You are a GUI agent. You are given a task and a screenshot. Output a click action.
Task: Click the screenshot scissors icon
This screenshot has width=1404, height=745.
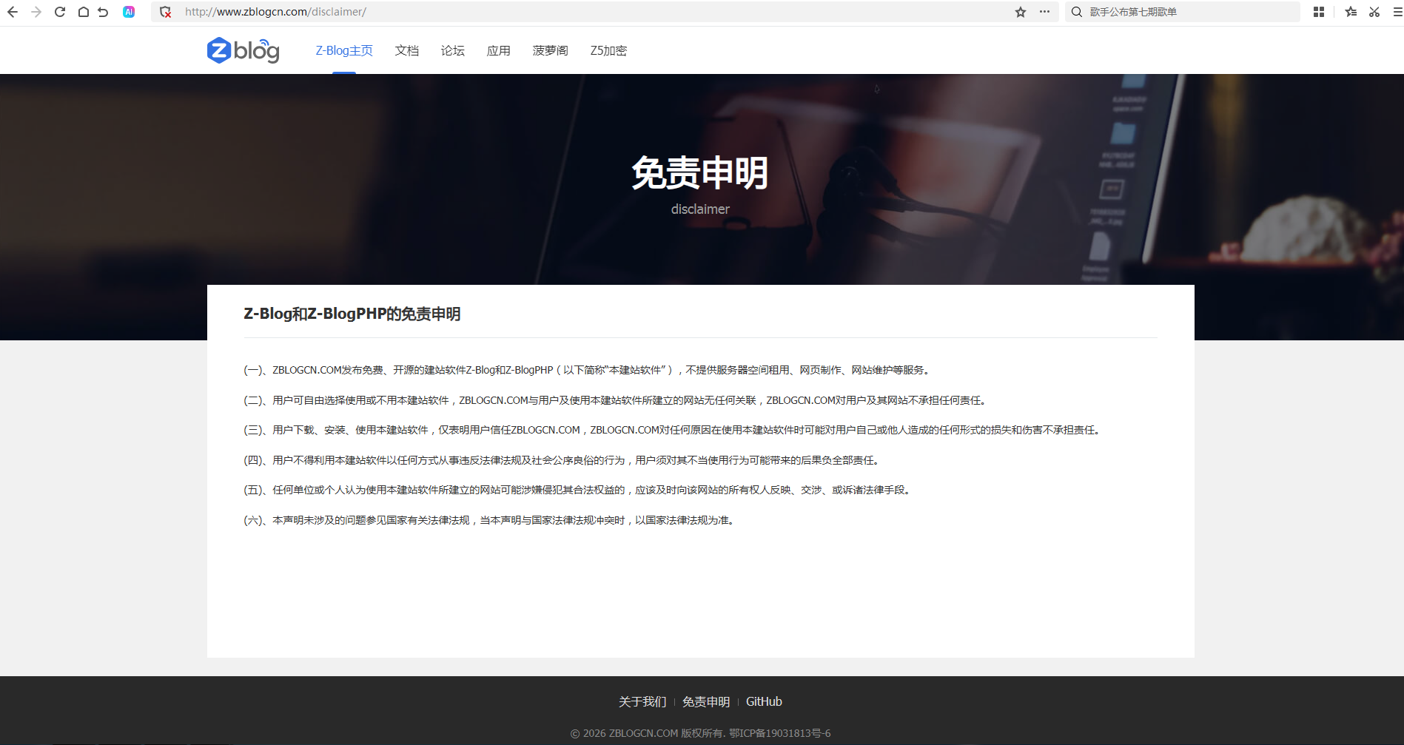tap(1374, 12)
